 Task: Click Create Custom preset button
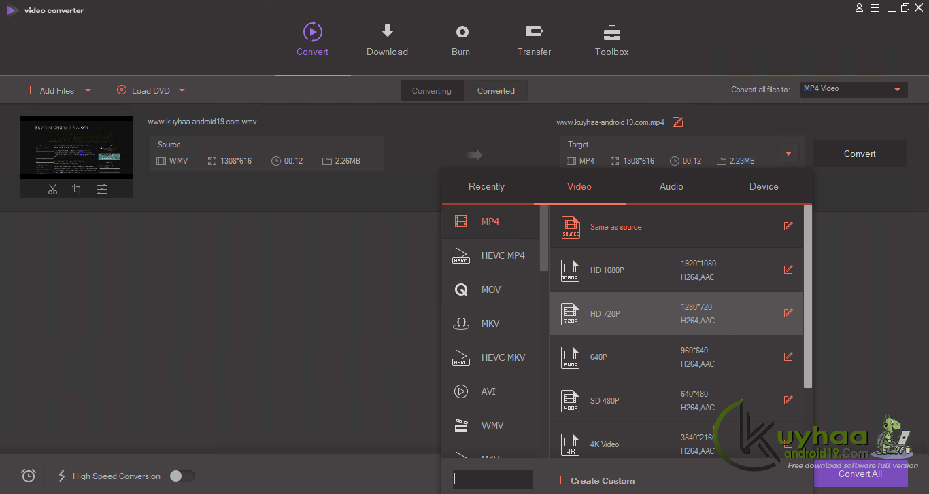click(595, 480)
